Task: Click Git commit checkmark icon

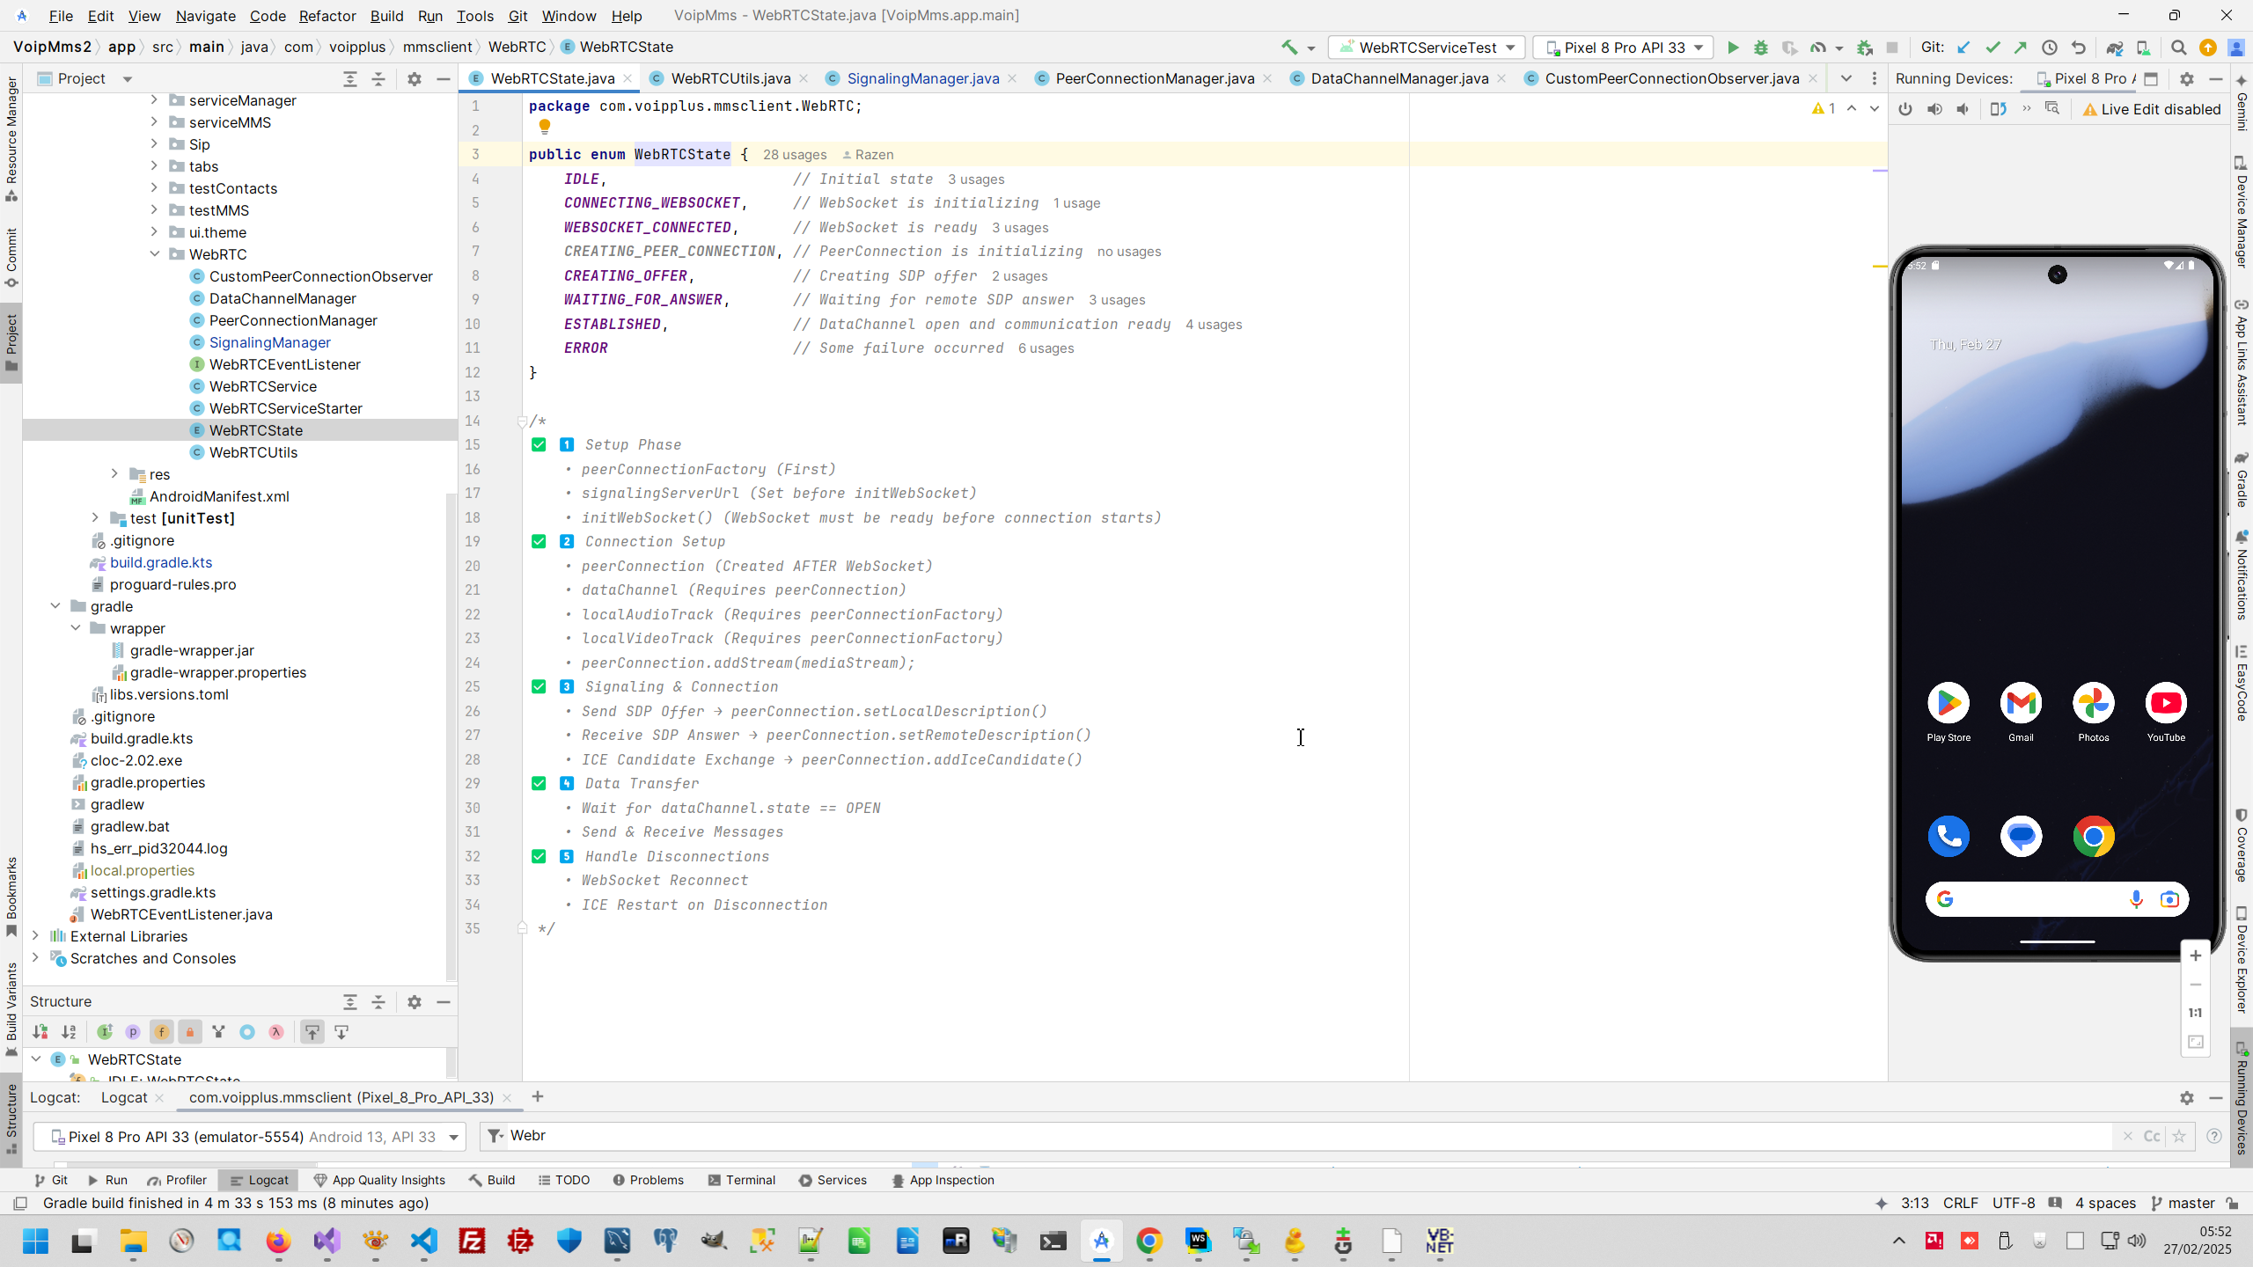Action: 1993,48
